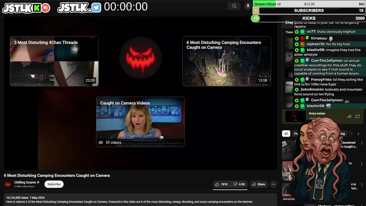Click the Share button under the video
Screen dimensions: 366x206
coord(258,184)
